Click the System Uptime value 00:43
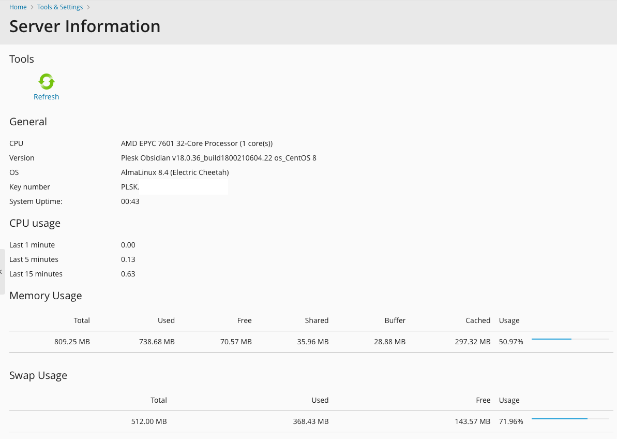Screen dimensions: 617x439 point(130,201)
